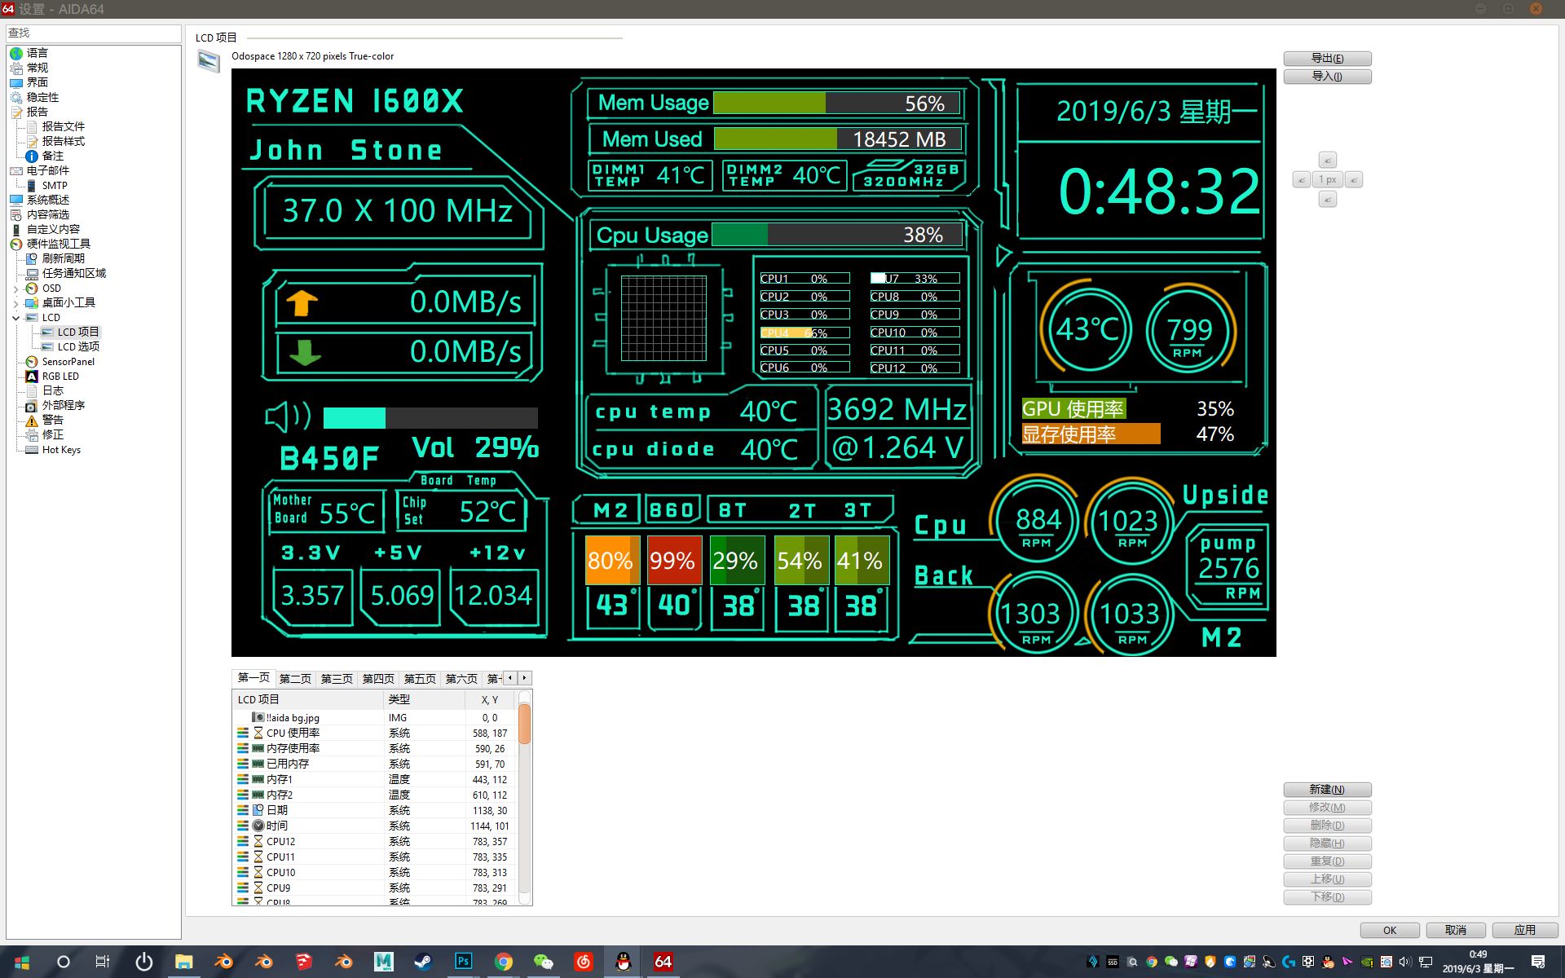Open Steam from the taskbar
1565x978 pixels.
[423, 962]
